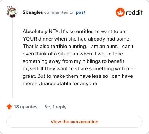Open the 2beagles username profile
The height and width of the screenshot is (134, 149).
tap(33, 12)
